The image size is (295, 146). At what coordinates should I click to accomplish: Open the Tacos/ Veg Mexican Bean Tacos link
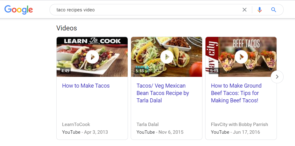tap(163, 93)
